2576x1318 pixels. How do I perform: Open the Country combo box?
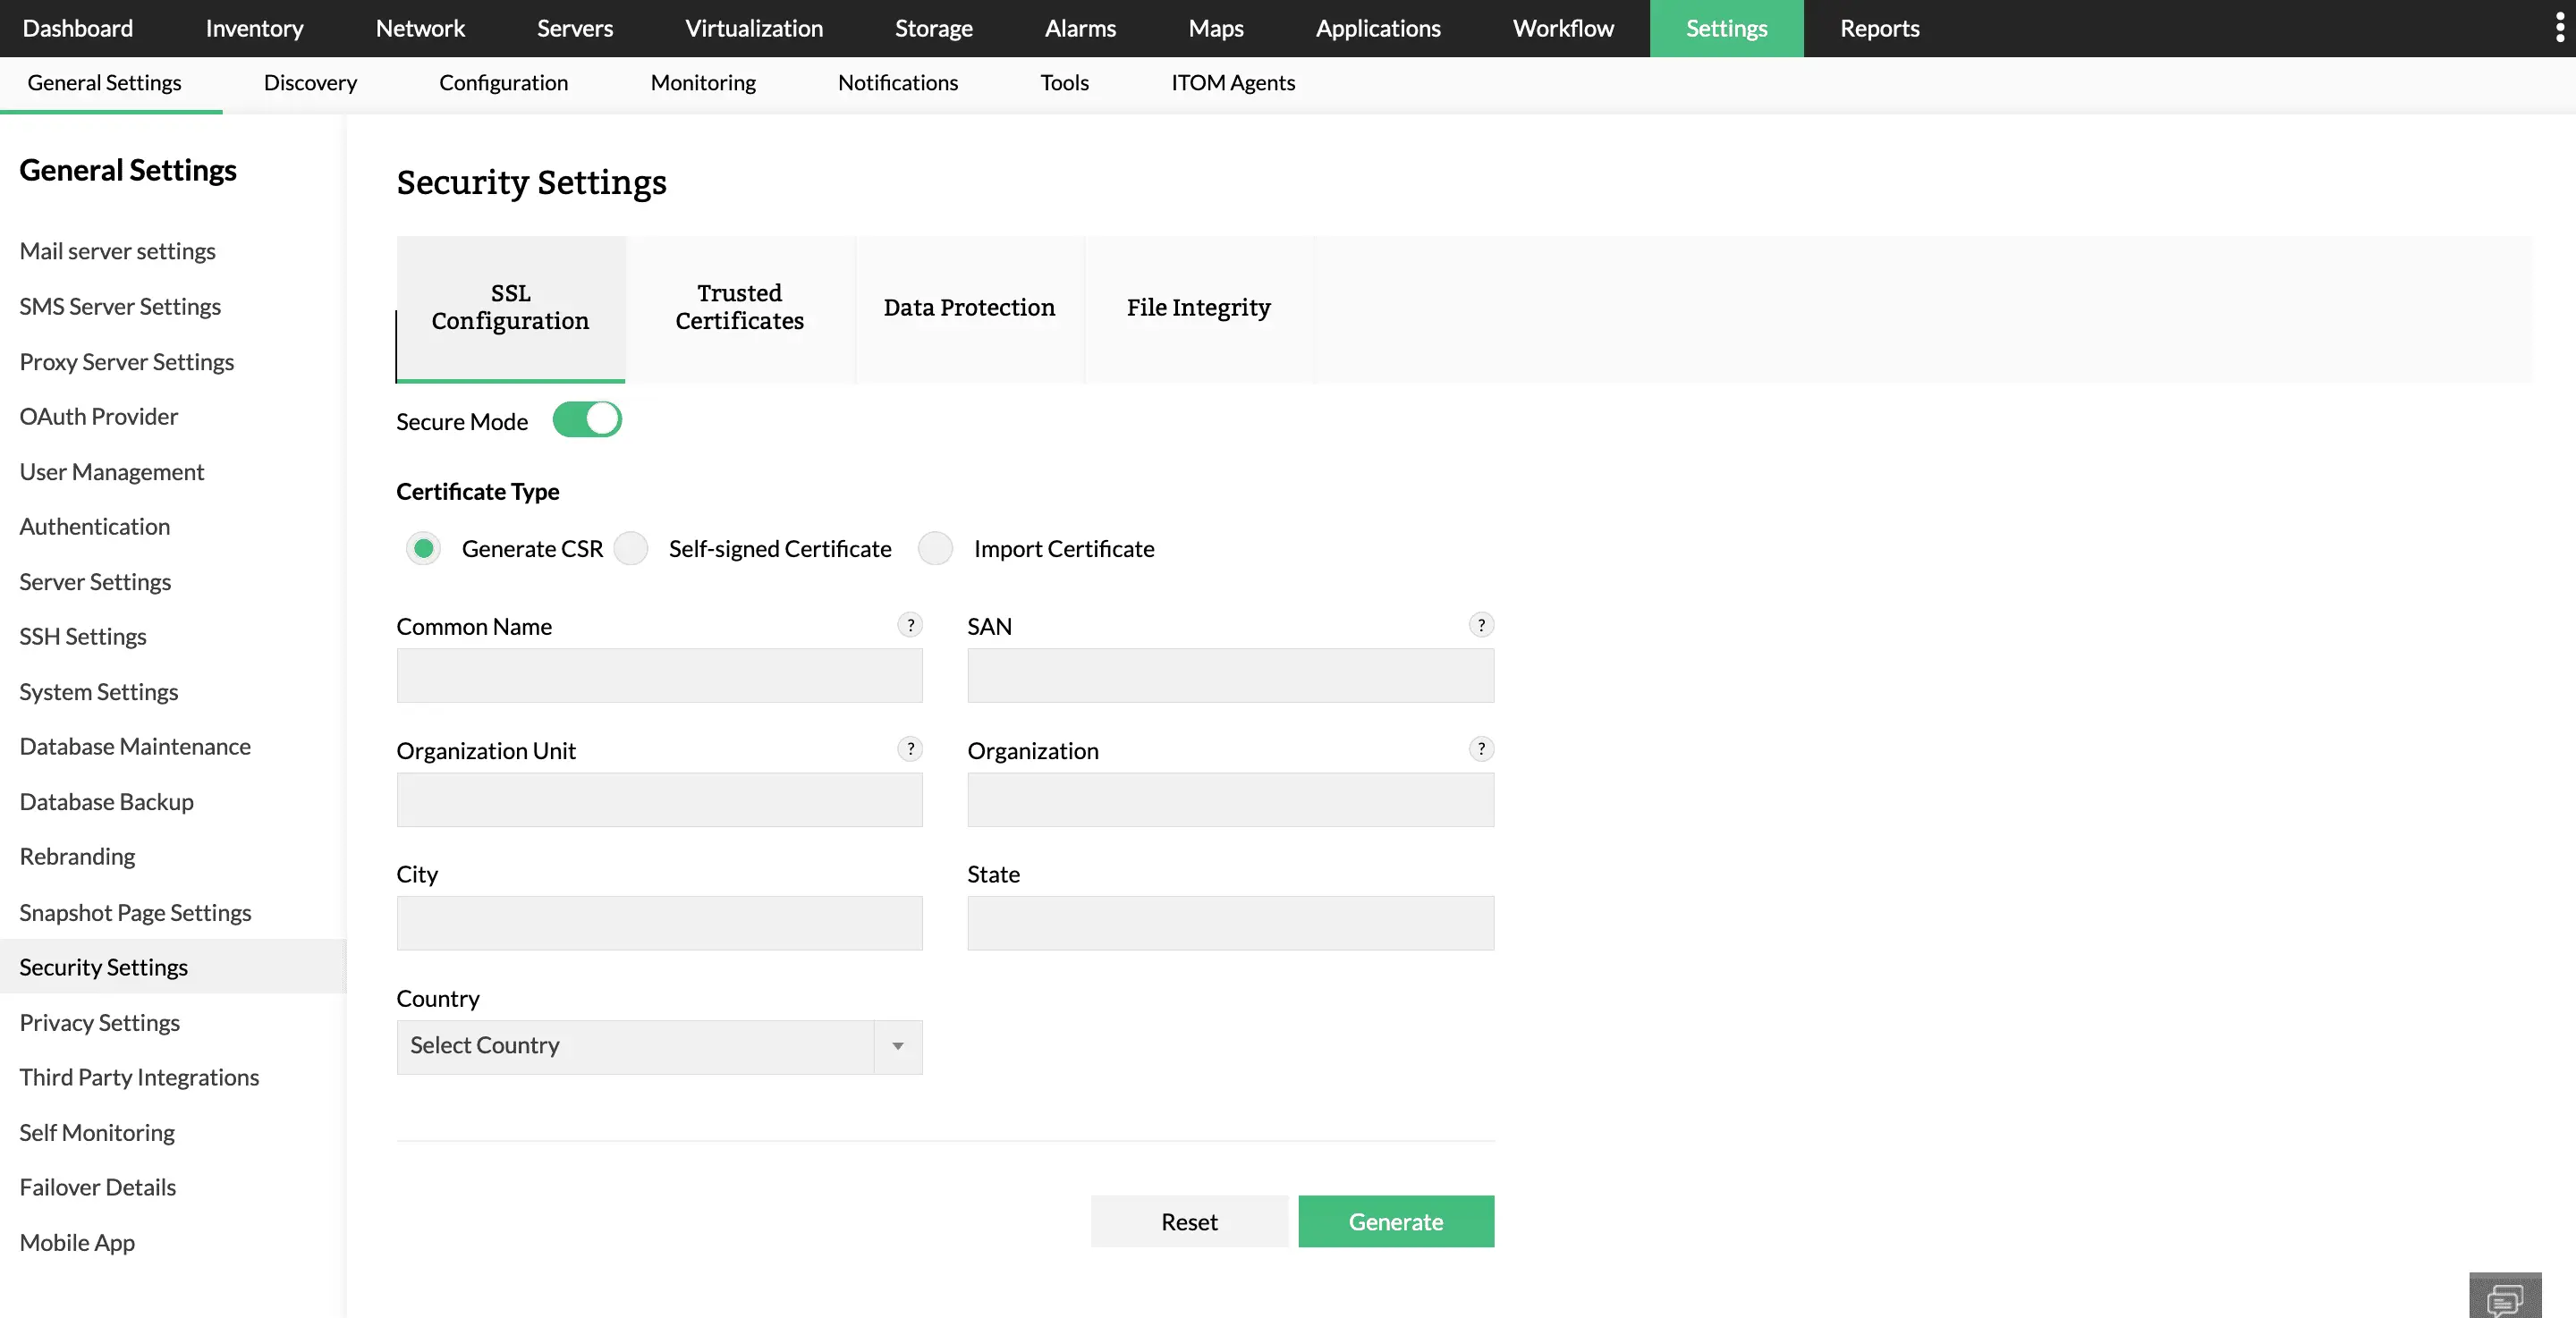pyautogui.click(x=635, y=1047)
